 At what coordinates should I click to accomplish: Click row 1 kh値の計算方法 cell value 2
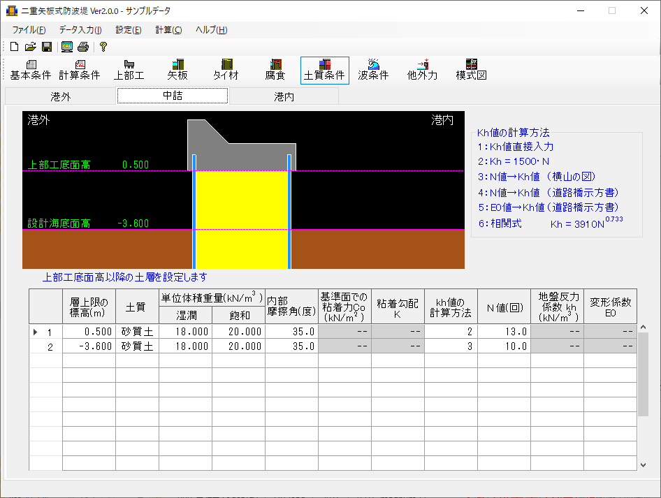tap(451, 332)
